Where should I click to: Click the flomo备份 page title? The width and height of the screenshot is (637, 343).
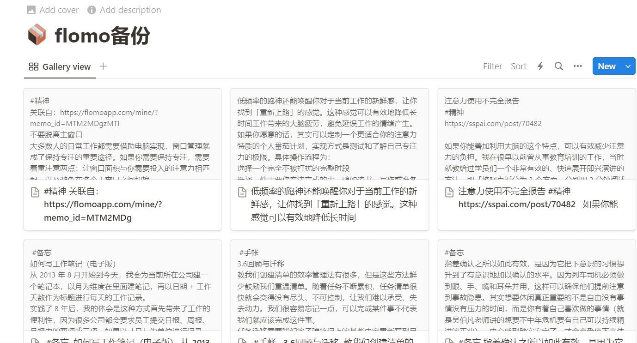click(x=102, y=36)
